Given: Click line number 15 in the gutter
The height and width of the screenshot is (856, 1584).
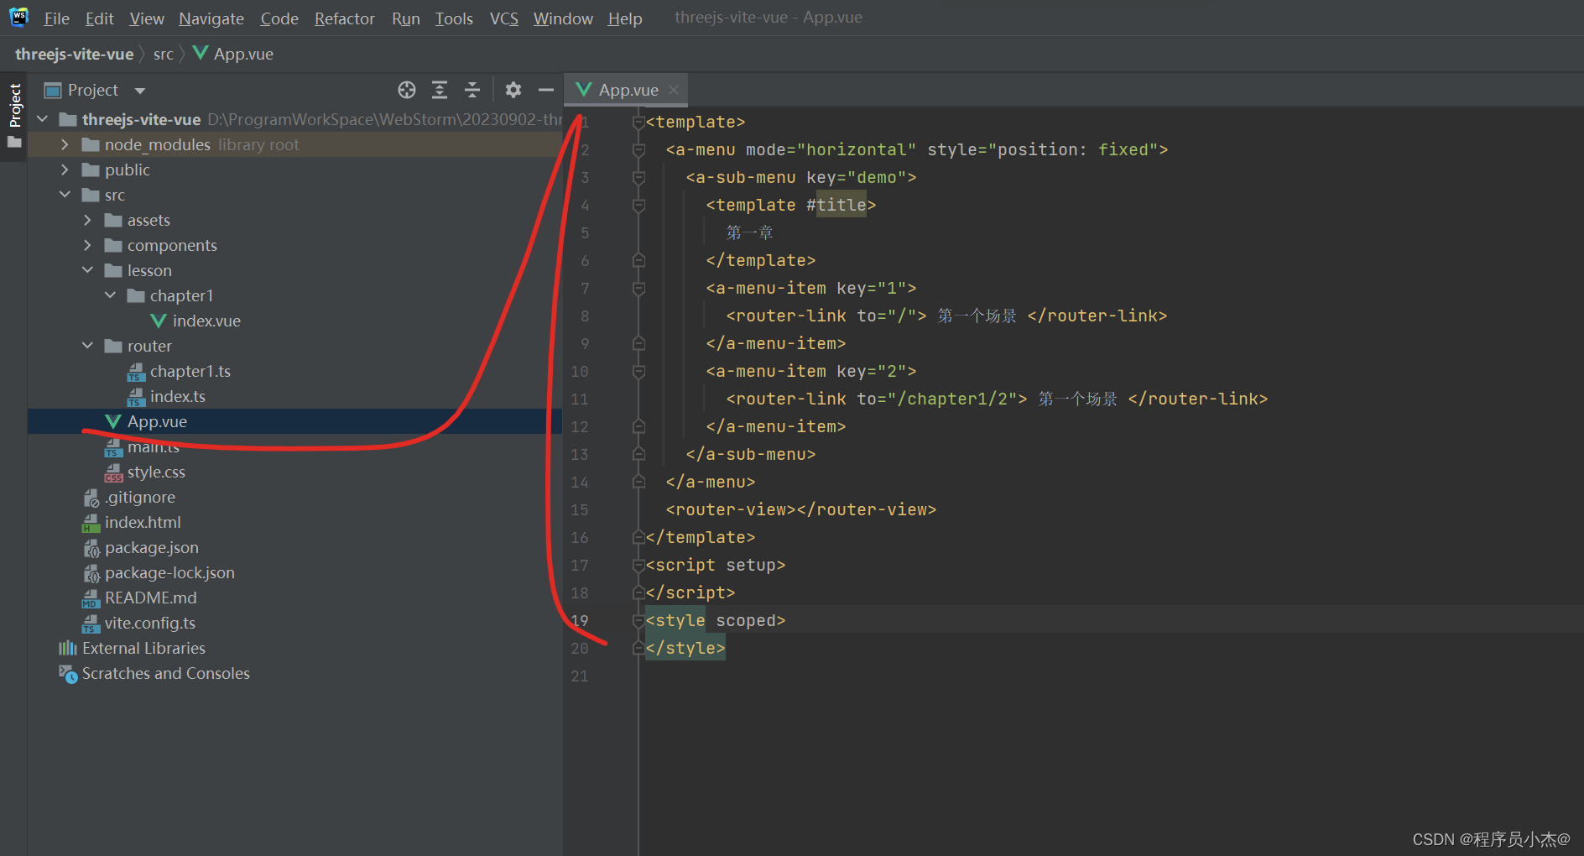Looking at the screenshot, I should pyautogui.click(x=580, y=510).
